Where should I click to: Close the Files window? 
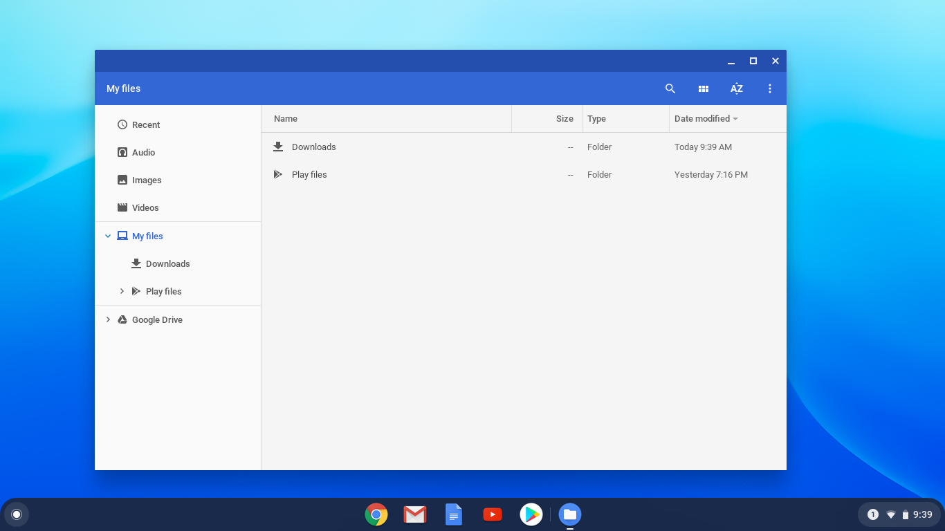coord(776,61)
